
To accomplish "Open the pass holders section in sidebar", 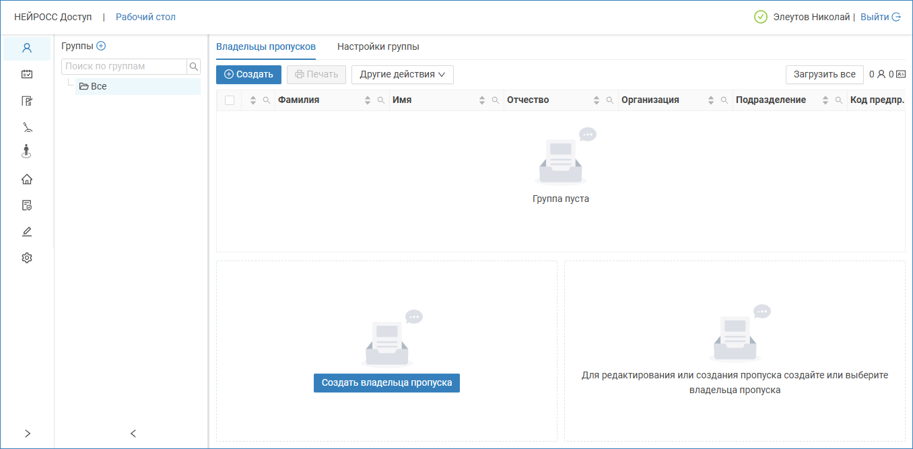I will click(27, 48).
